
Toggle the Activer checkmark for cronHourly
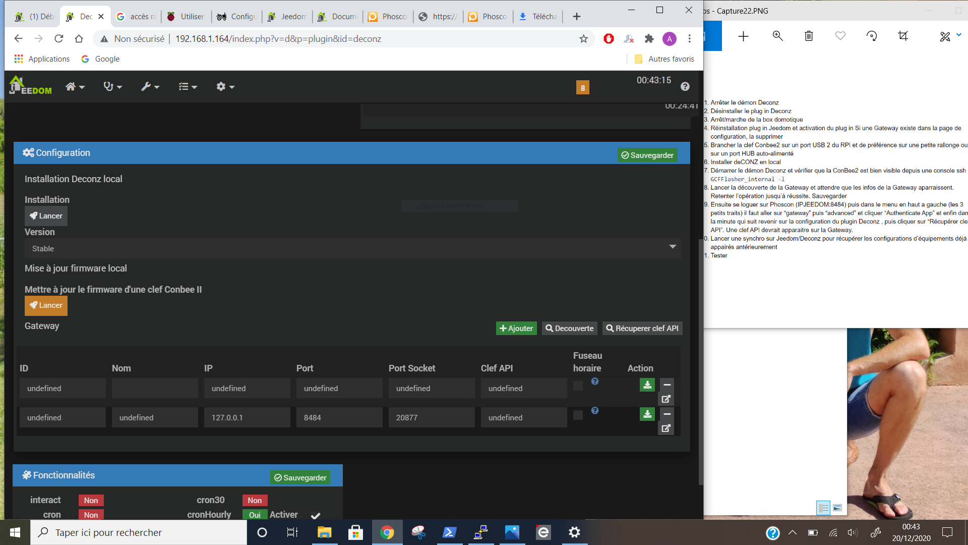tap(316, 516)
